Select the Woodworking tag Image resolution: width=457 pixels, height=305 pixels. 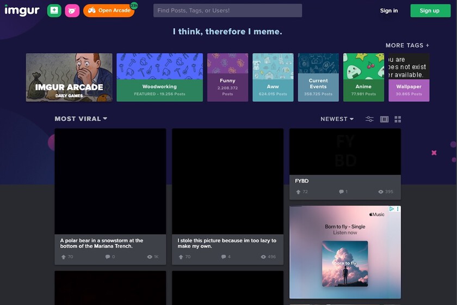[x=159, y=77]
